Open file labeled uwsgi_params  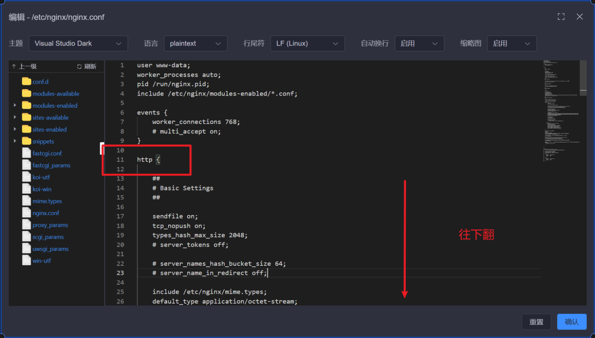51,248
